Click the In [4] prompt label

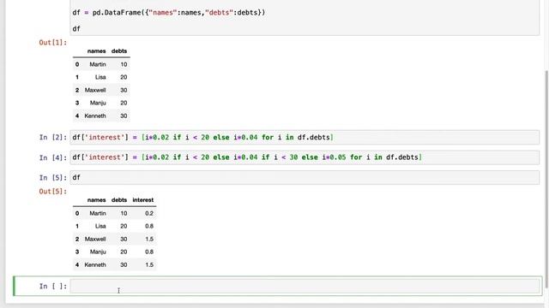(53, 157)
